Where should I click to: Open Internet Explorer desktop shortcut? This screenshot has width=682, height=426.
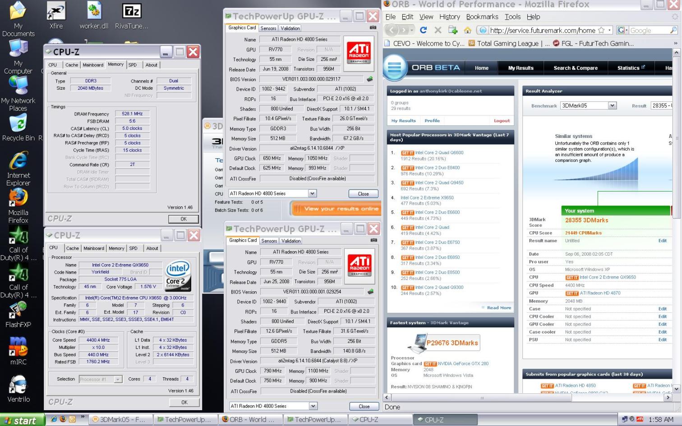point(18,169)
